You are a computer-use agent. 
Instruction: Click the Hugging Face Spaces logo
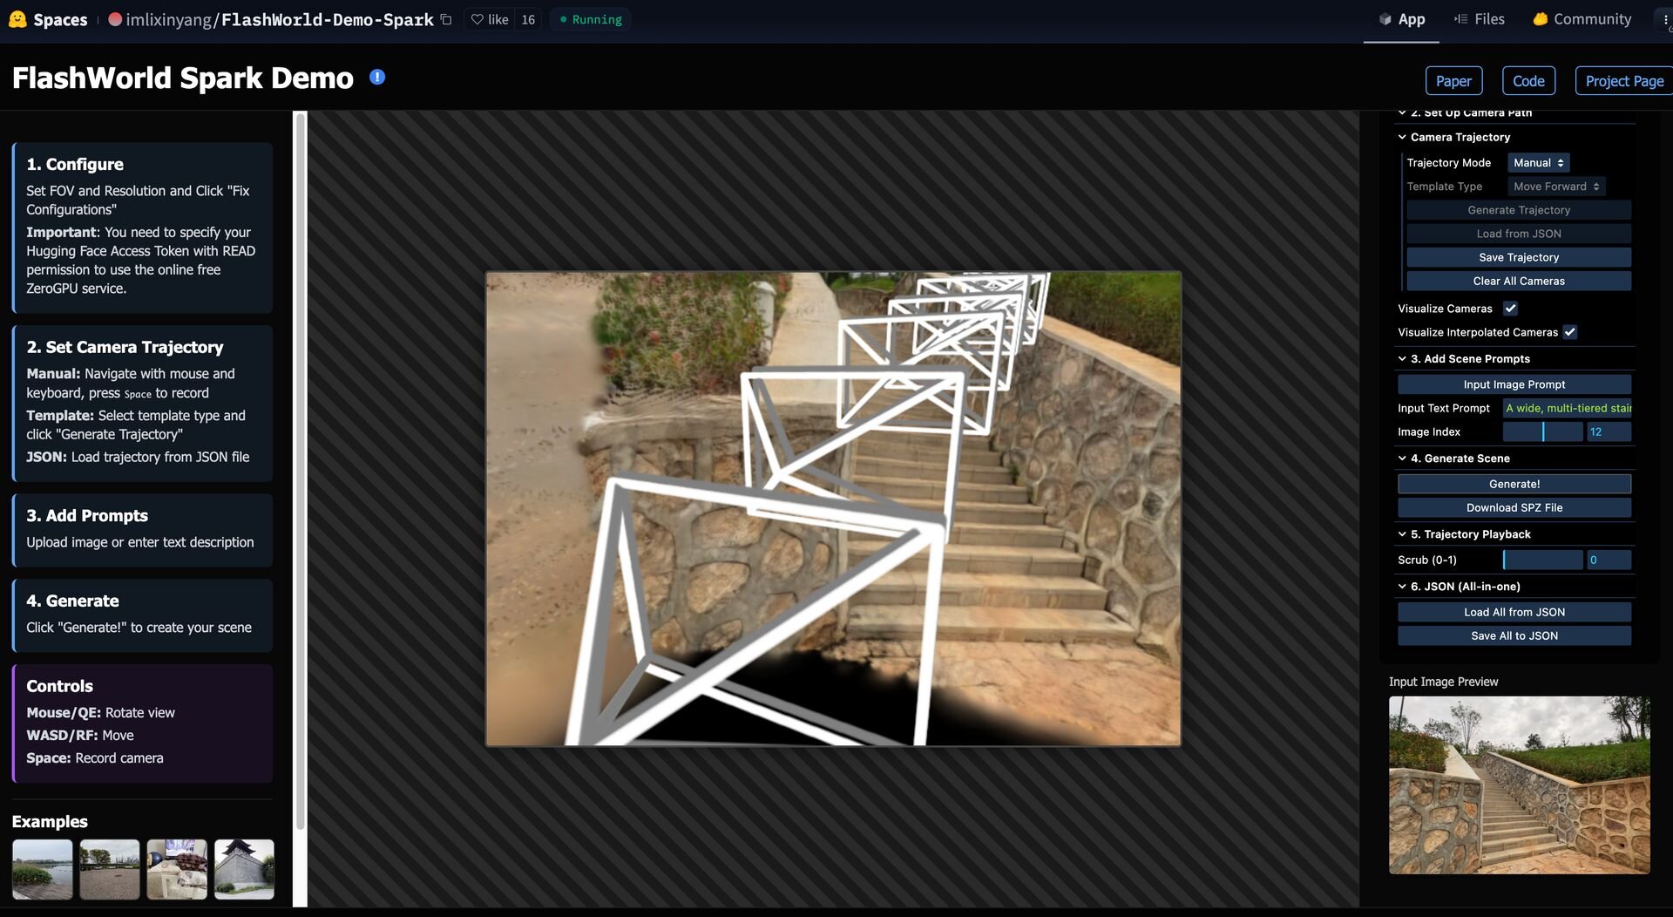click(x=17, y=19)
